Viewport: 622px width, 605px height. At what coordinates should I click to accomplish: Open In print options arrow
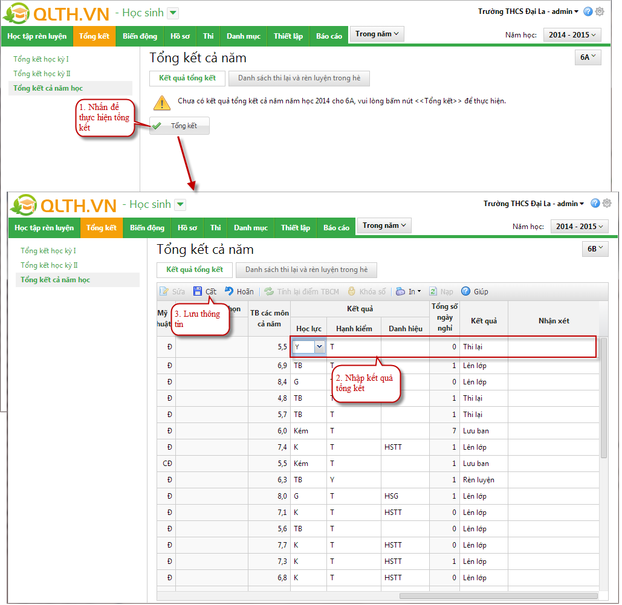(420, 291)
